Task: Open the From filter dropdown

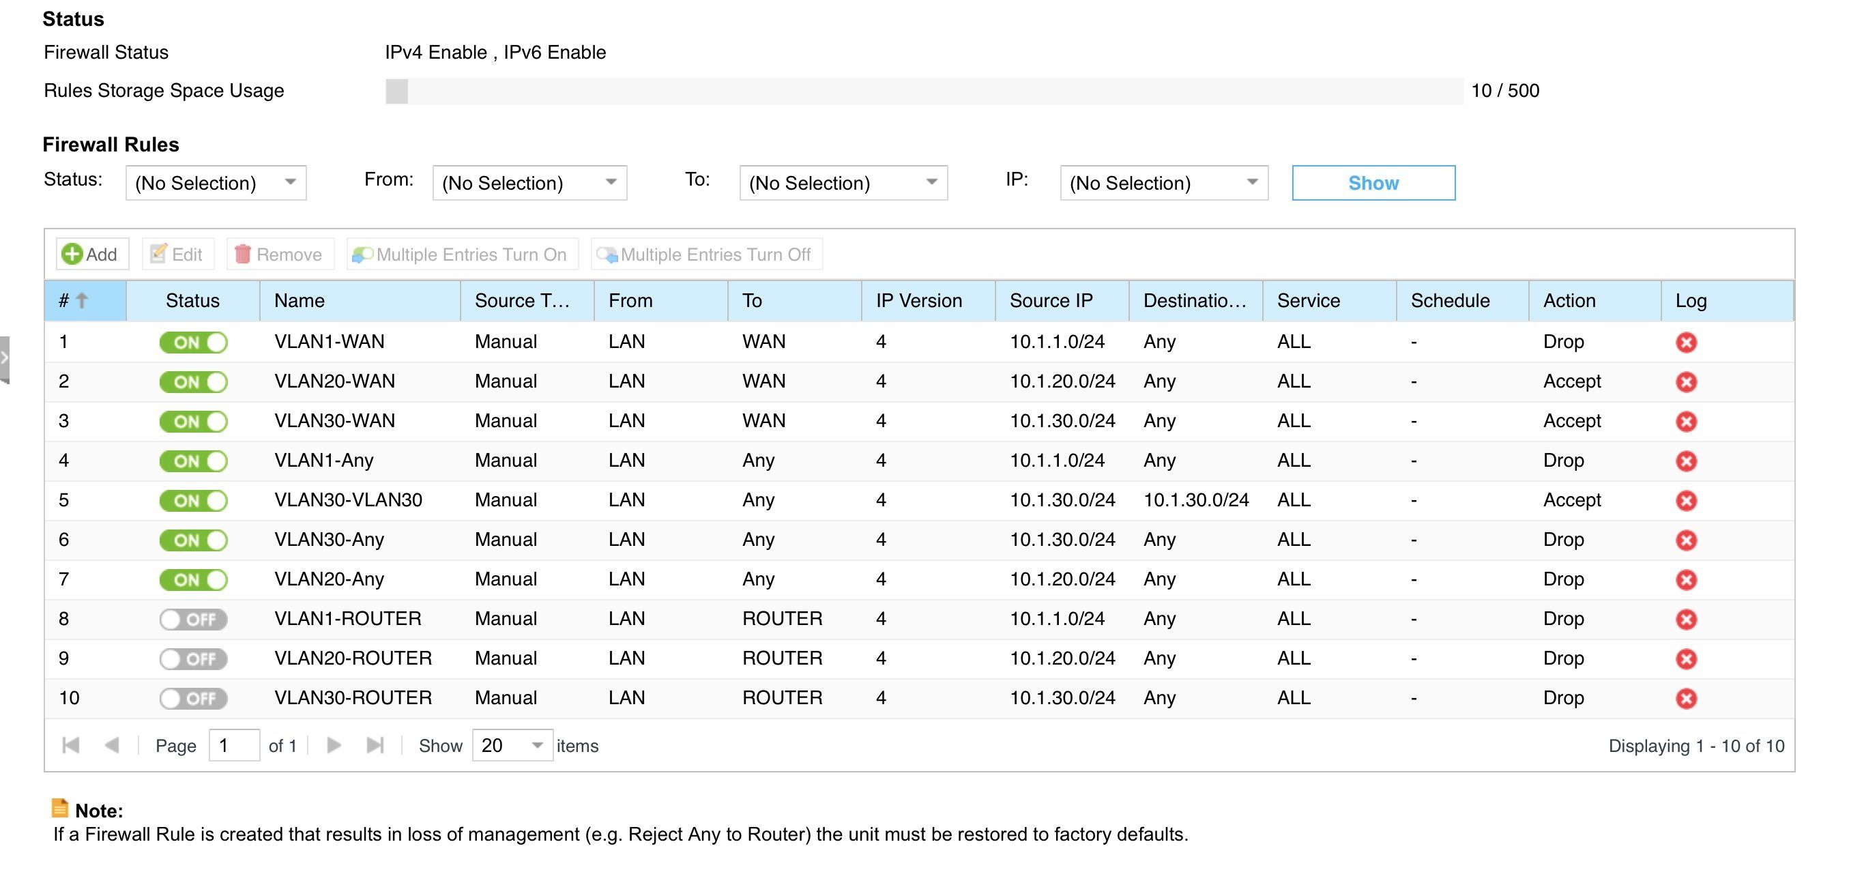Action: (529, 183)
